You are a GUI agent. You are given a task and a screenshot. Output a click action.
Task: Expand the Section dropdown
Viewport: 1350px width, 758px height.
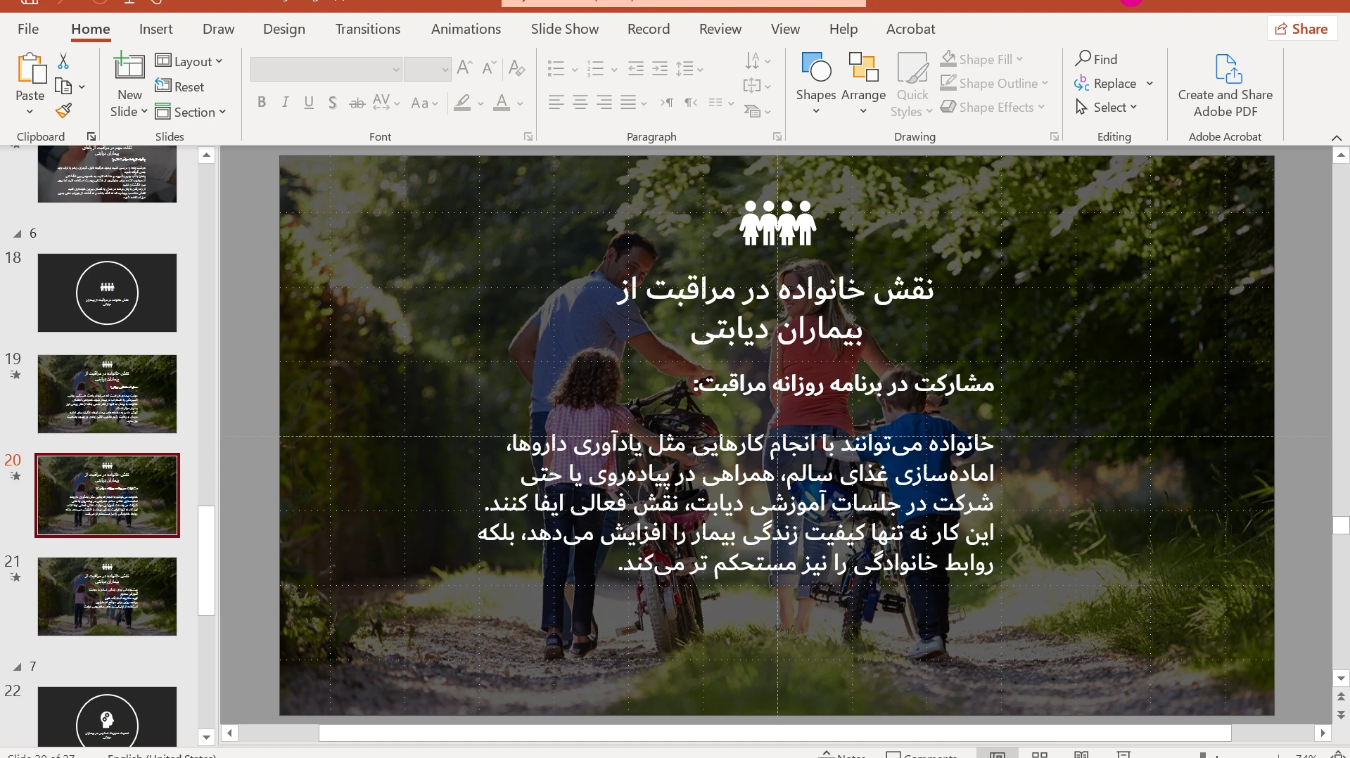(191, 112)
